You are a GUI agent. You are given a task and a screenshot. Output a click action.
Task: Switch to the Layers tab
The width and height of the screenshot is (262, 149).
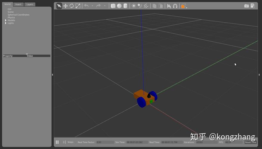[x=30, y=4]
